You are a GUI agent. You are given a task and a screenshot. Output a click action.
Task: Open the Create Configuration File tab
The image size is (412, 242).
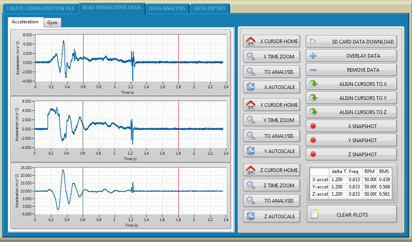pos(40,8)
